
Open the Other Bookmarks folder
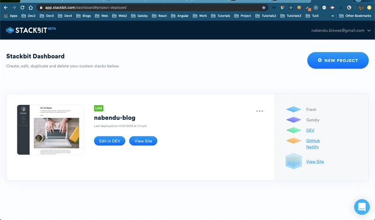point(355,16)
